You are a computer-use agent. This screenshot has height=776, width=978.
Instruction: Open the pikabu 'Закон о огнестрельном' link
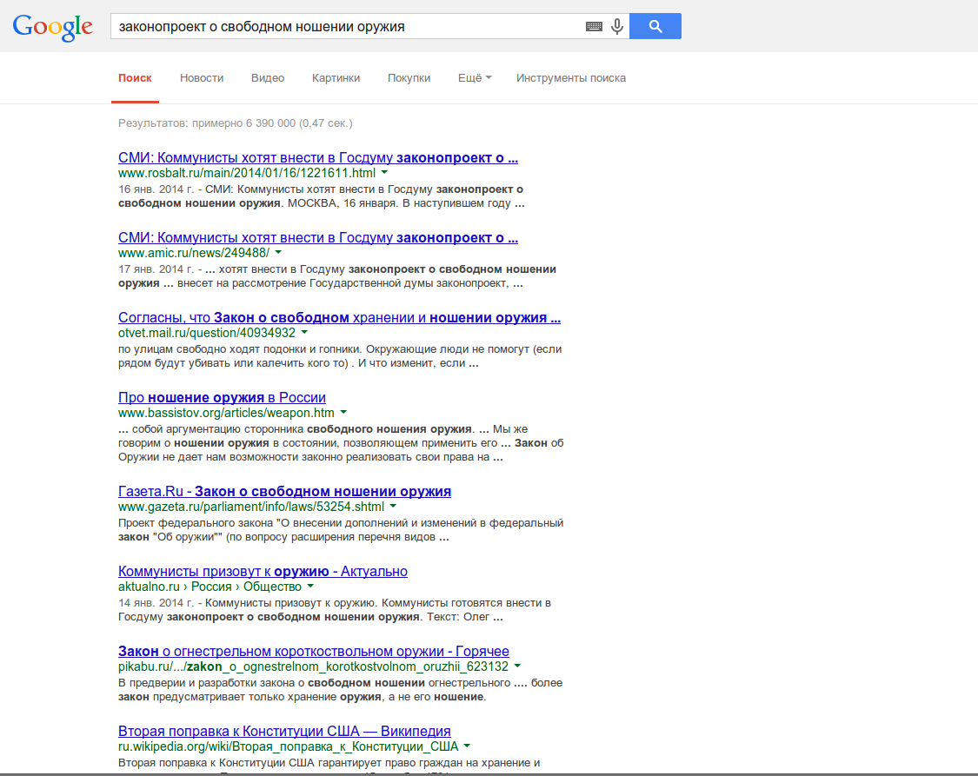coord(314,651)
